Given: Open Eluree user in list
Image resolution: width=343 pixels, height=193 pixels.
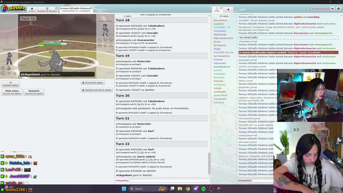Looking at the screenshot, I should [217, 42].
